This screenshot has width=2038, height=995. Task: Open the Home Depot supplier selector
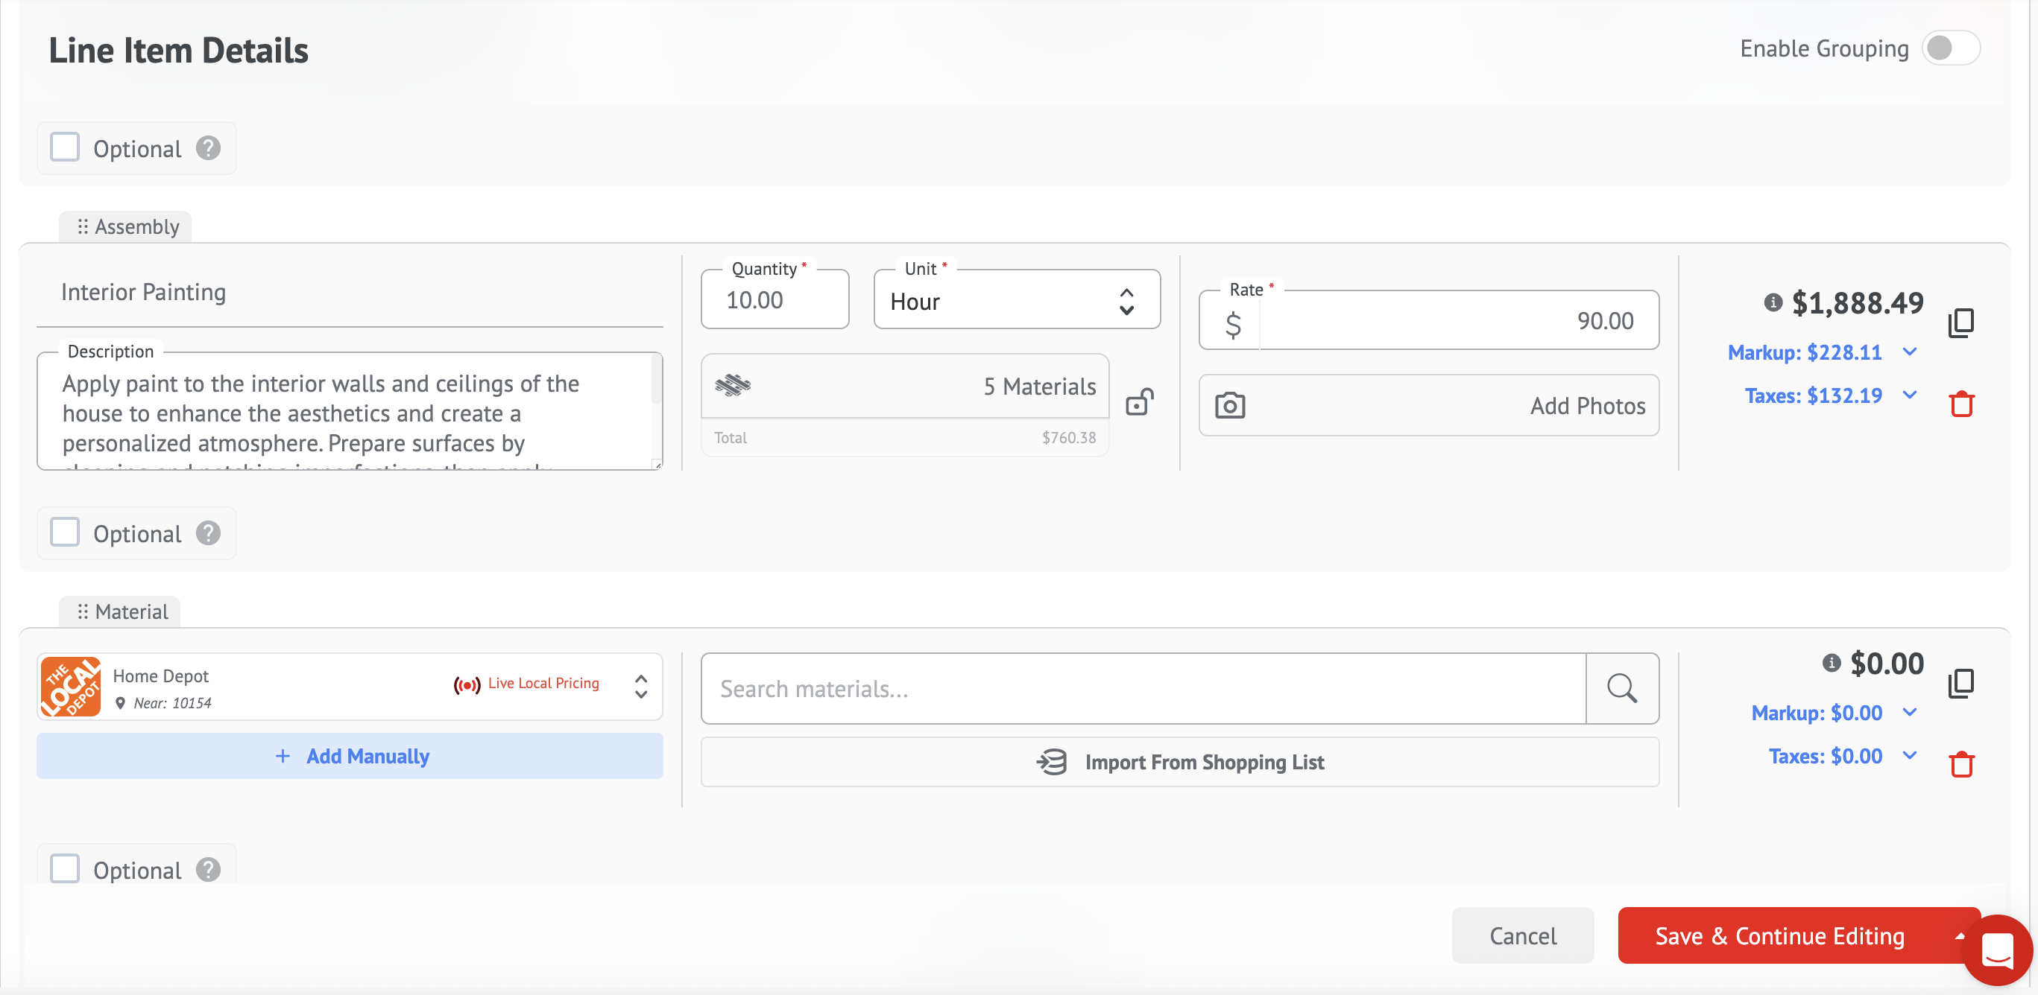349,687
